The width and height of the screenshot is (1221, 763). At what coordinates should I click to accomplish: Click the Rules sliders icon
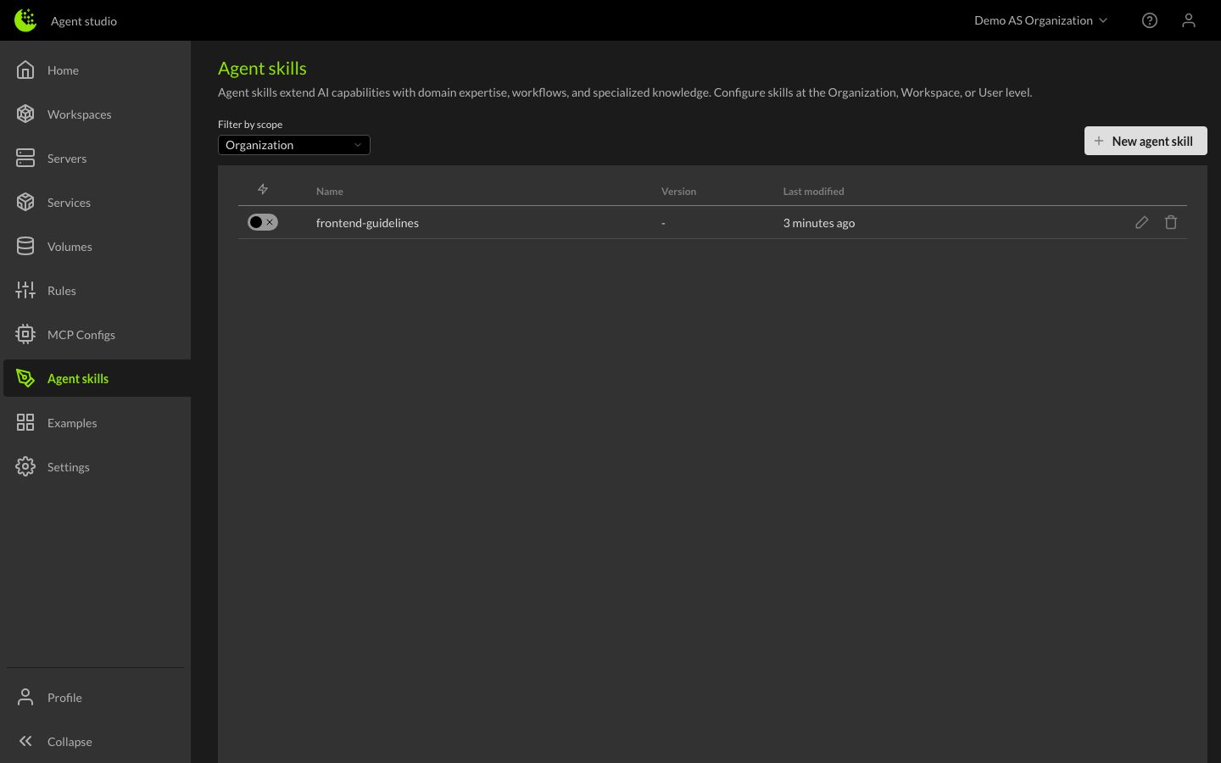25,291
